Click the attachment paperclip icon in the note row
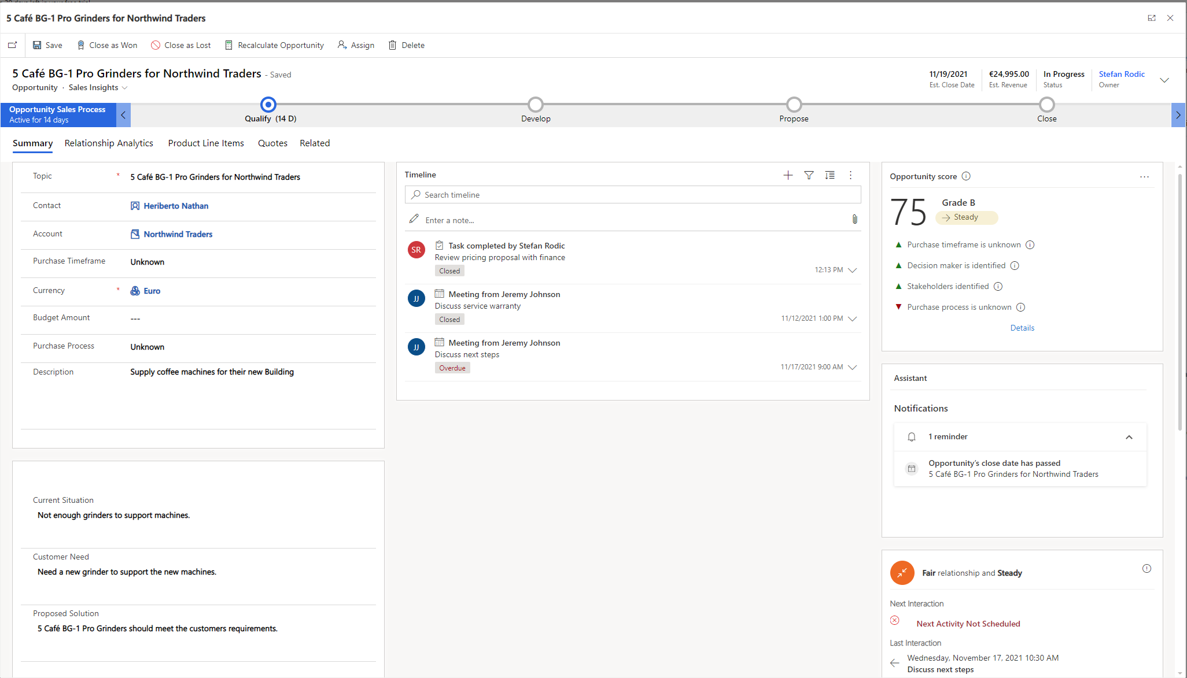Image resolution: width=1187 pixels, height=678 pixels. pyautogui.click(x=854, y=219)
